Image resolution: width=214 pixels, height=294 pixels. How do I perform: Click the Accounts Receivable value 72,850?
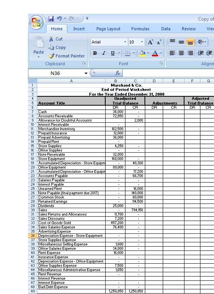115,116
